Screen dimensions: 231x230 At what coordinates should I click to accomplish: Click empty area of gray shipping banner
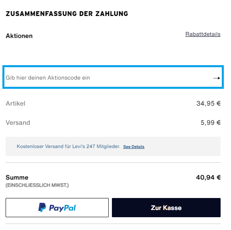coord(182,146)
